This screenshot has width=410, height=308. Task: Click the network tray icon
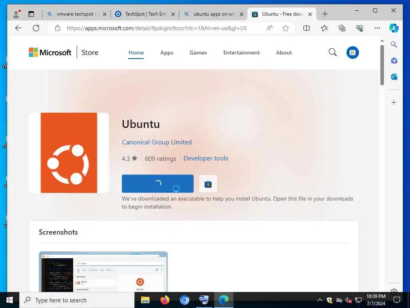(358, 300)
